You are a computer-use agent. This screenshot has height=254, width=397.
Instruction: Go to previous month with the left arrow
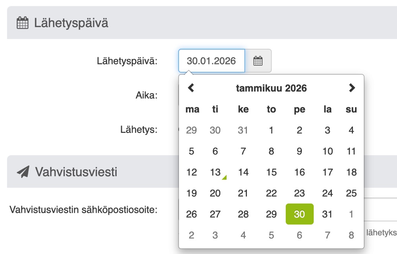coord(192,88)
